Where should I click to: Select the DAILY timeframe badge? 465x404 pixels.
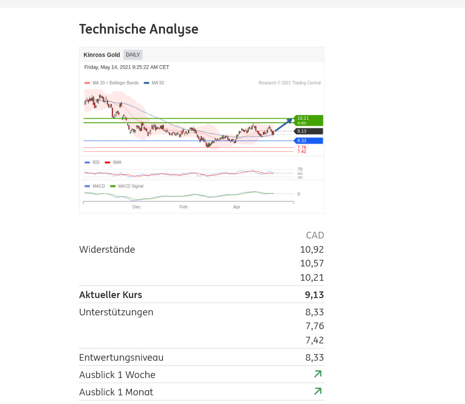133,55
